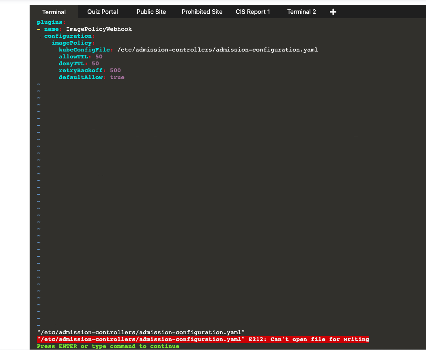Viewport: 426px width, 350px height.
Task: Click the retryBackoff value 500
Action: click(115, 71)
